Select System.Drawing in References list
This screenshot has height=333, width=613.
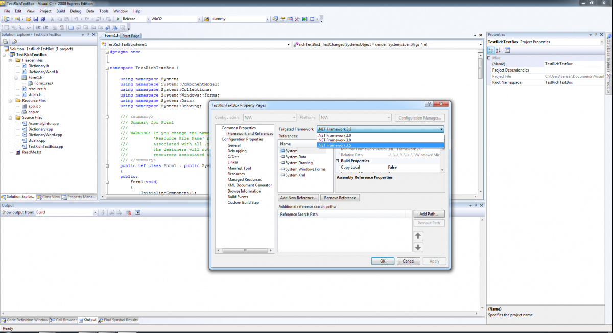click(299, 163)
